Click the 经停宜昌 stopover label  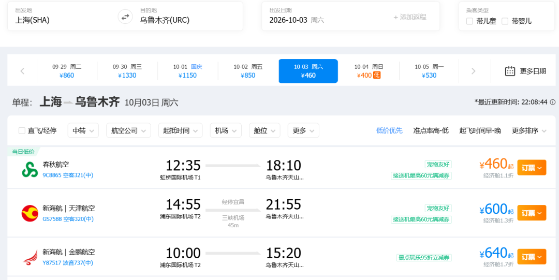pos(233,202)
